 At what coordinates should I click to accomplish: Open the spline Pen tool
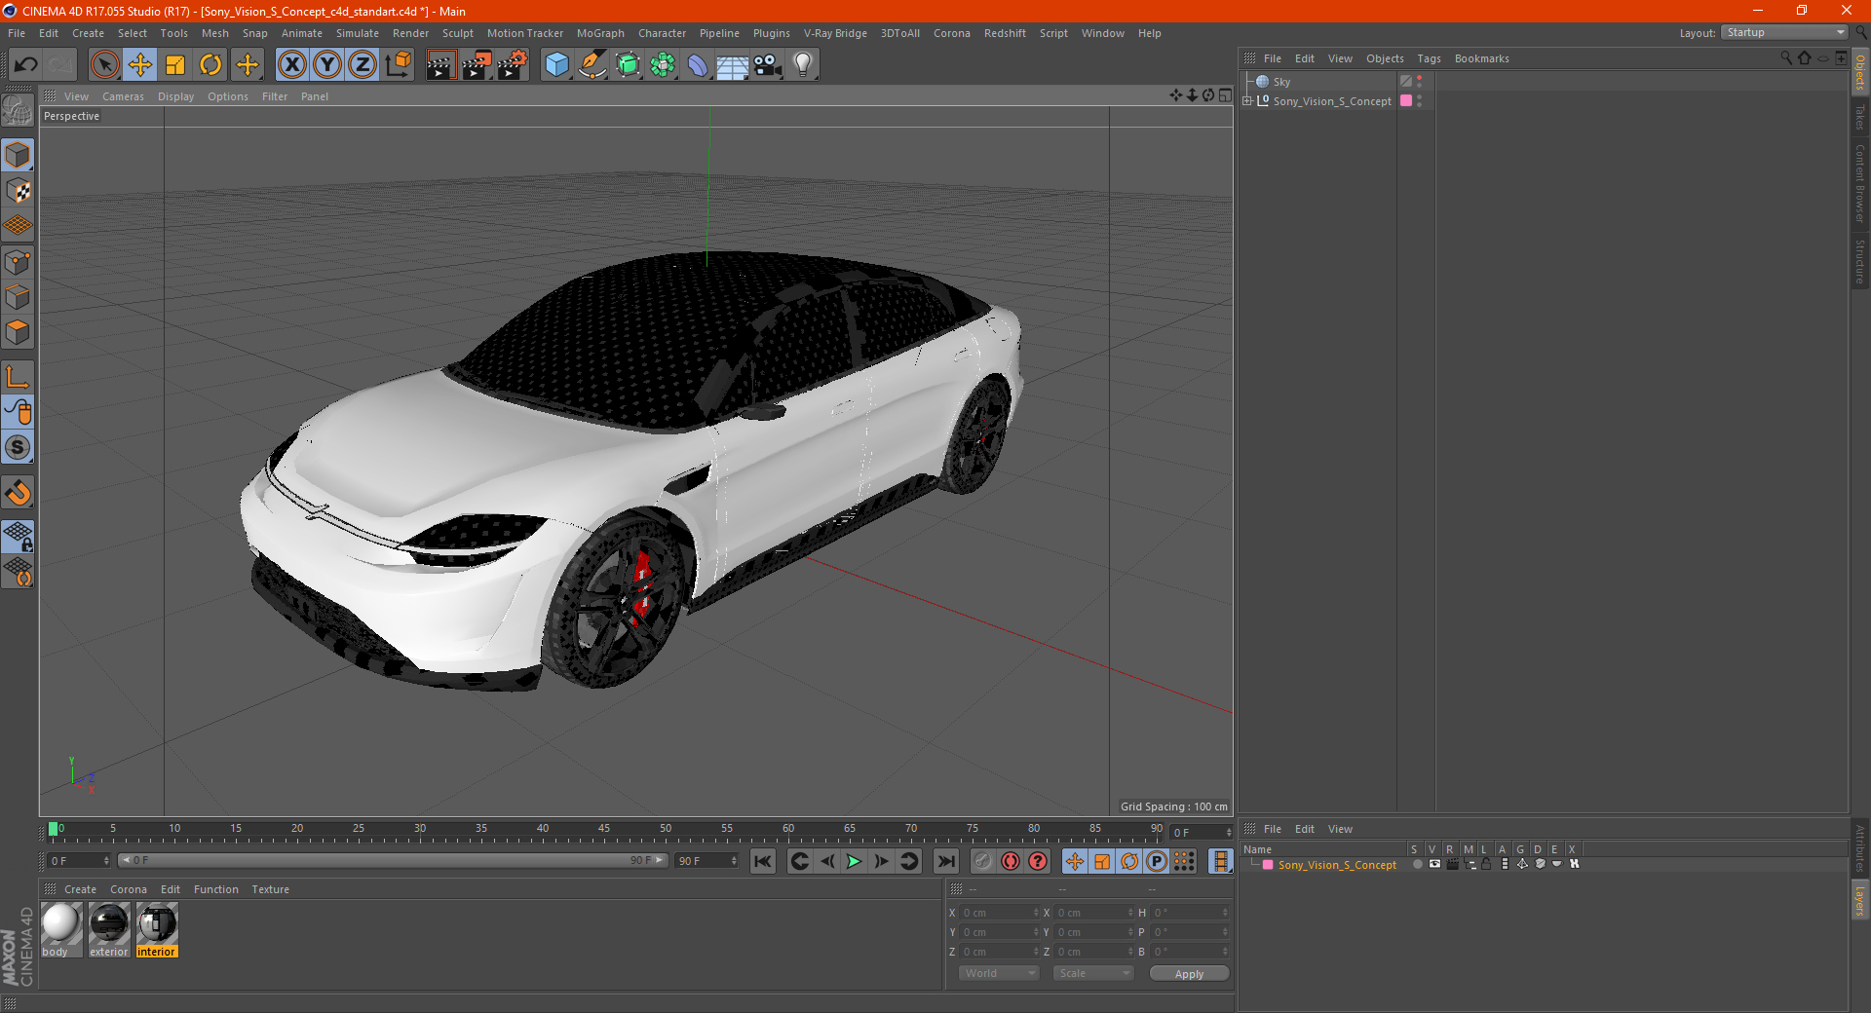coord(592,65)
